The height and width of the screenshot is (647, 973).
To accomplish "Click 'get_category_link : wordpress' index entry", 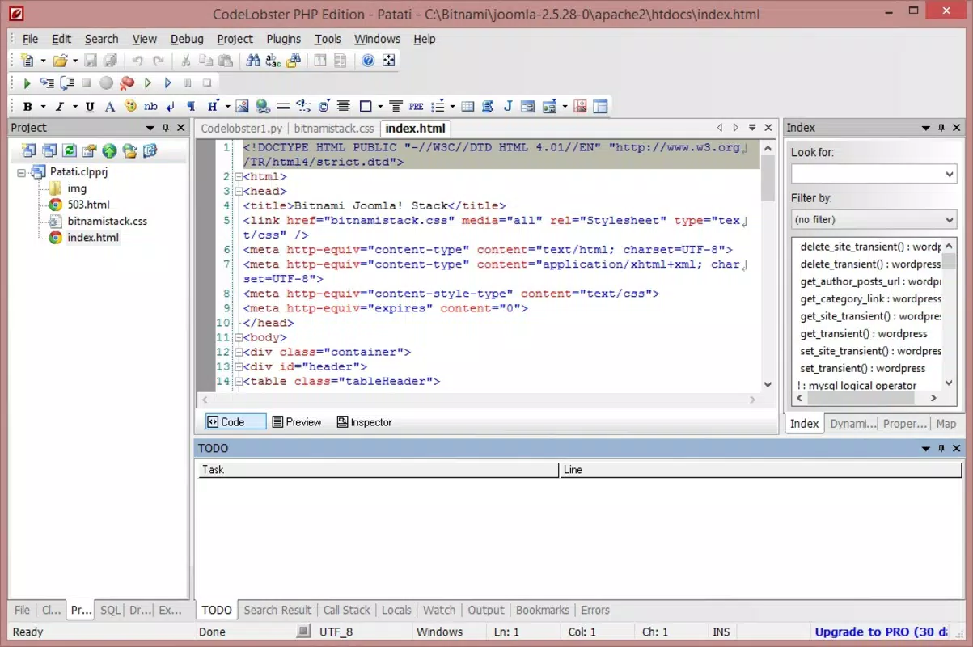I will coord(870,299).
